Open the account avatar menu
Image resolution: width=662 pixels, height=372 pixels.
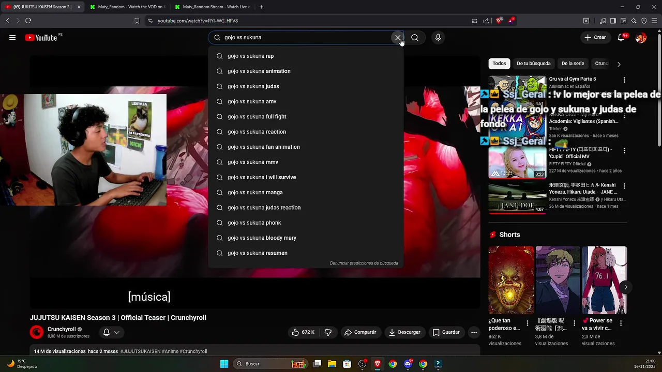click(641, 38)
